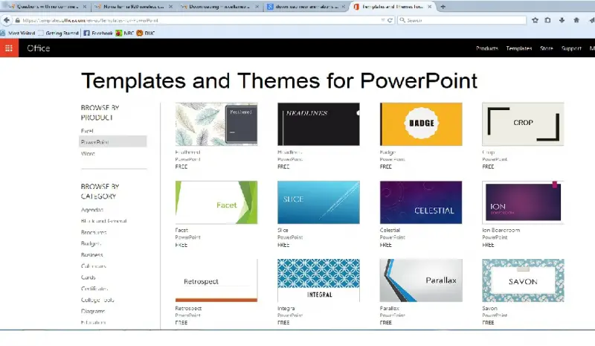This screenshot has height=346, width=595.
Task: Open the Most Visited bookmarks folder
Action: (17, 33)
